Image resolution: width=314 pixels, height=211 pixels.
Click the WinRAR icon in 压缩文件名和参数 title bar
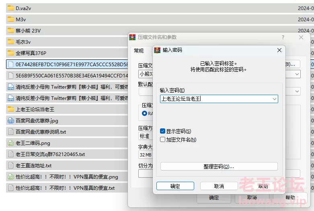[x=132, y=37]
